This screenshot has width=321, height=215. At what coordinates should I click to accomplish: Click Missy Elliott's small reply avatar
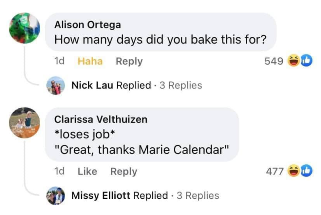(56, 196)
